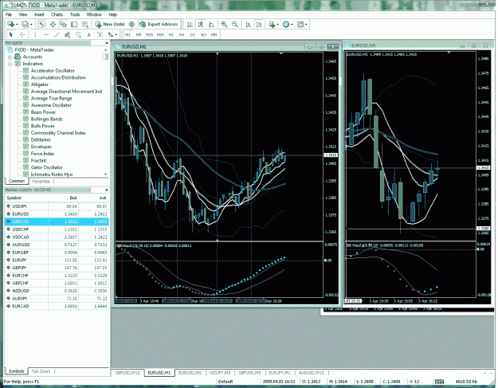Select Ichimoku Kinko Hyo indicator
Viewport: 498px width, 388px height.
[52, 174]
